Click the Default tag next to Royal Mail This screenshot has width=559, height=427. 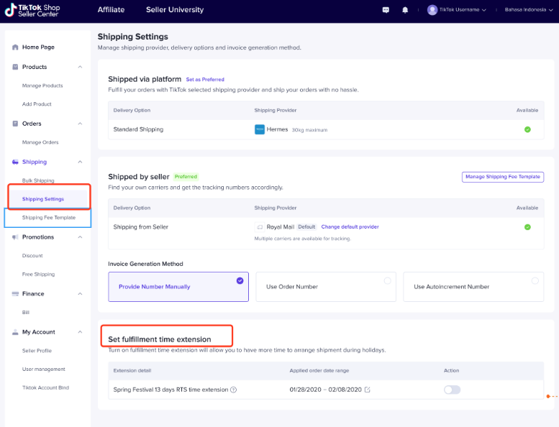(306, 227)
